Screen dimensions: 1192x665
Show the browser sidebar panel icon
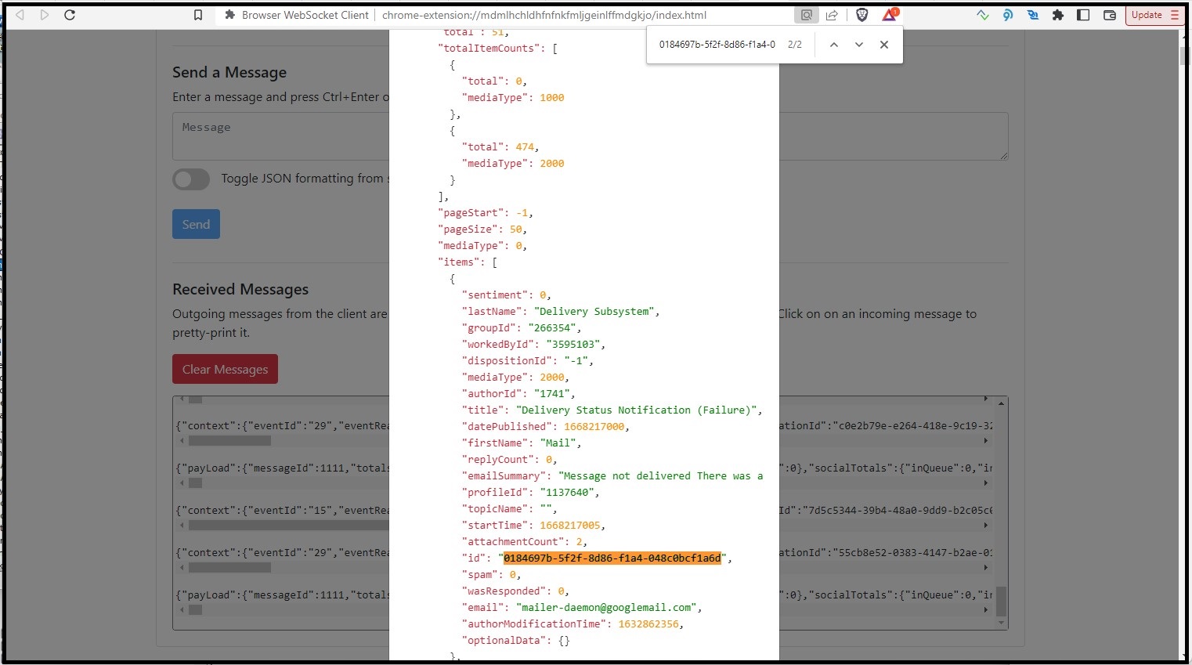click(1083, 15)
